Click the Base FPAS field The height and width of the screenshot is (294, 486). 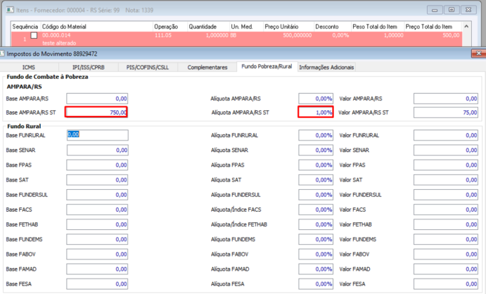(x=97, y=165)
